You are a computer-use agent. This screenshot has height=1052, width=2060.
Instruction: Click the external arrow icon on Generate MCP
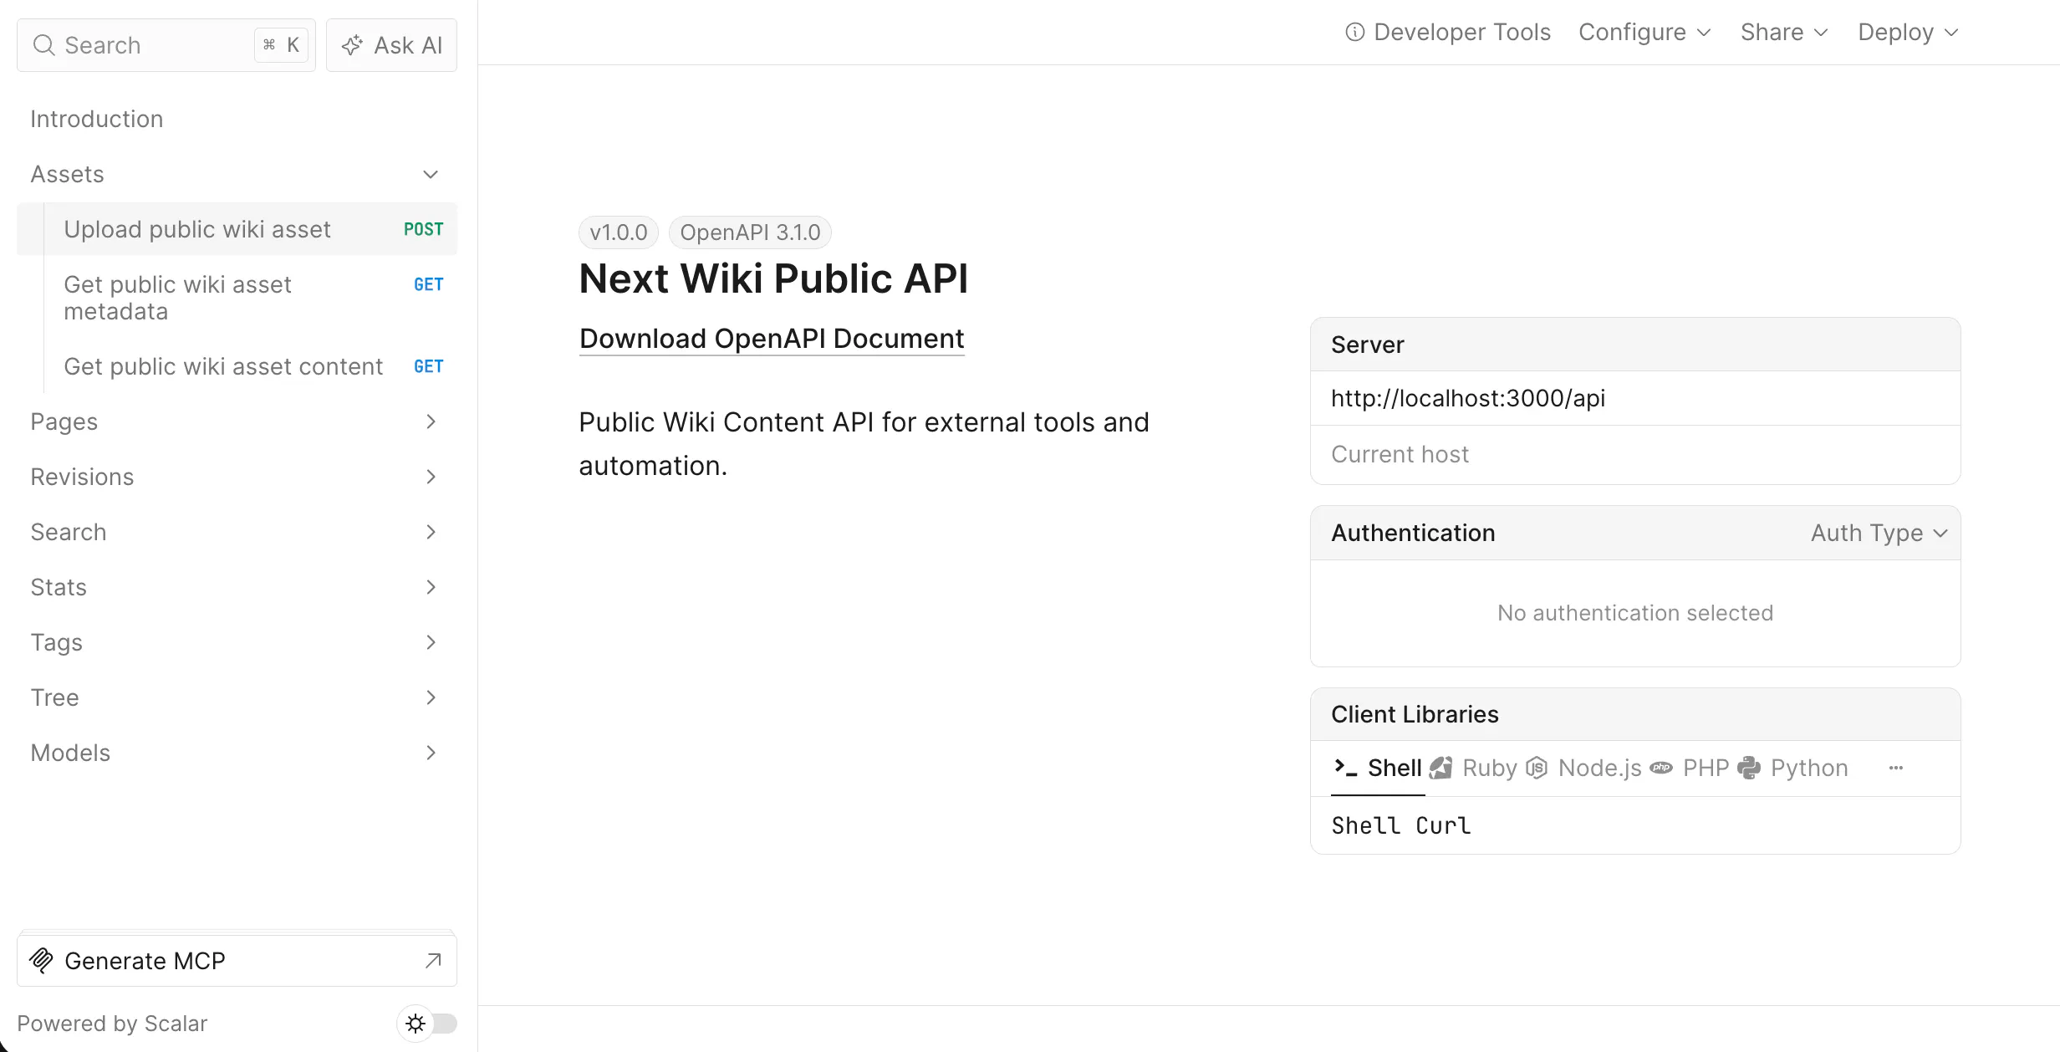433,960
